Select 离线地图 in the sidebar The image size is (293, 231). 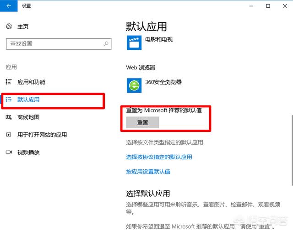point(28,117)
